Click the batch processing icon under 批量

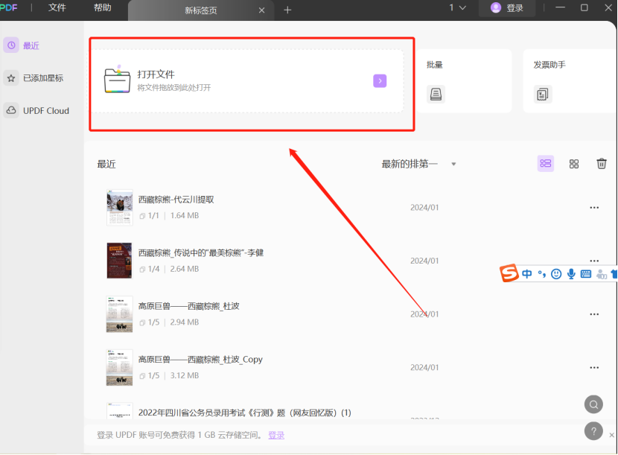click(436, 94)
